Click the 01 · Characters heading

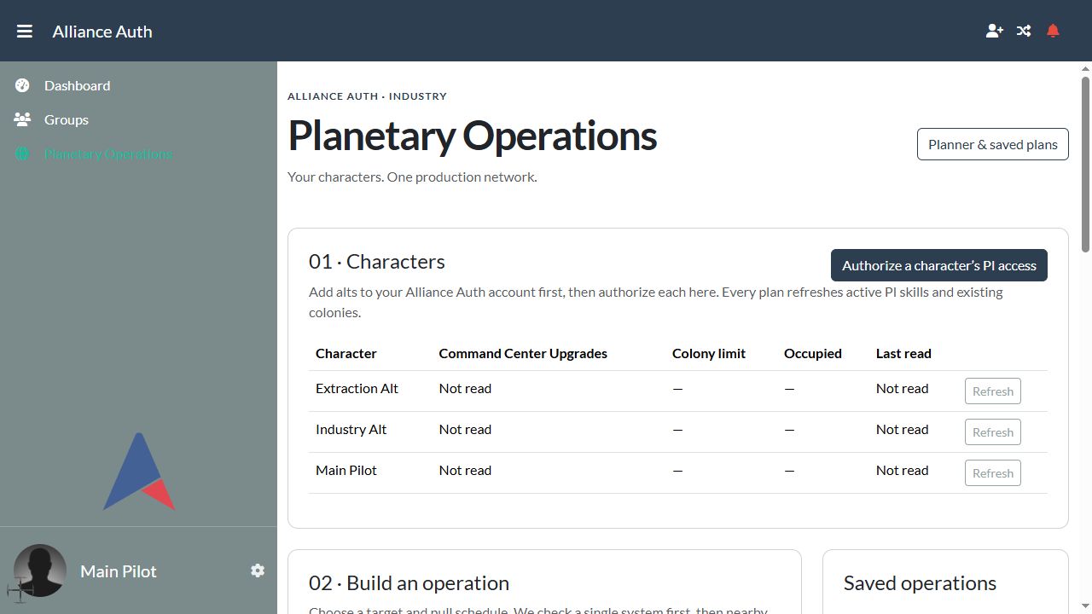click(x=377, y=262)
